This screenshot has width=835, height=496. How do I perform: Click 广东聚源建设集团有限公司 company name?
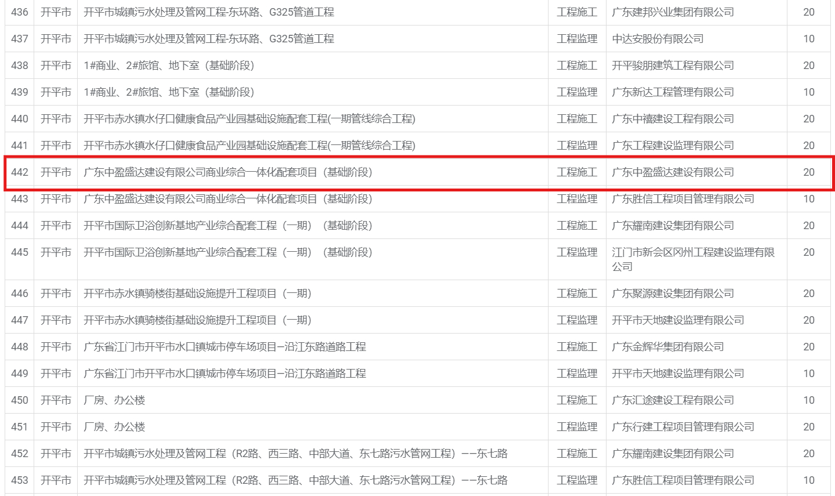point(673,294)
